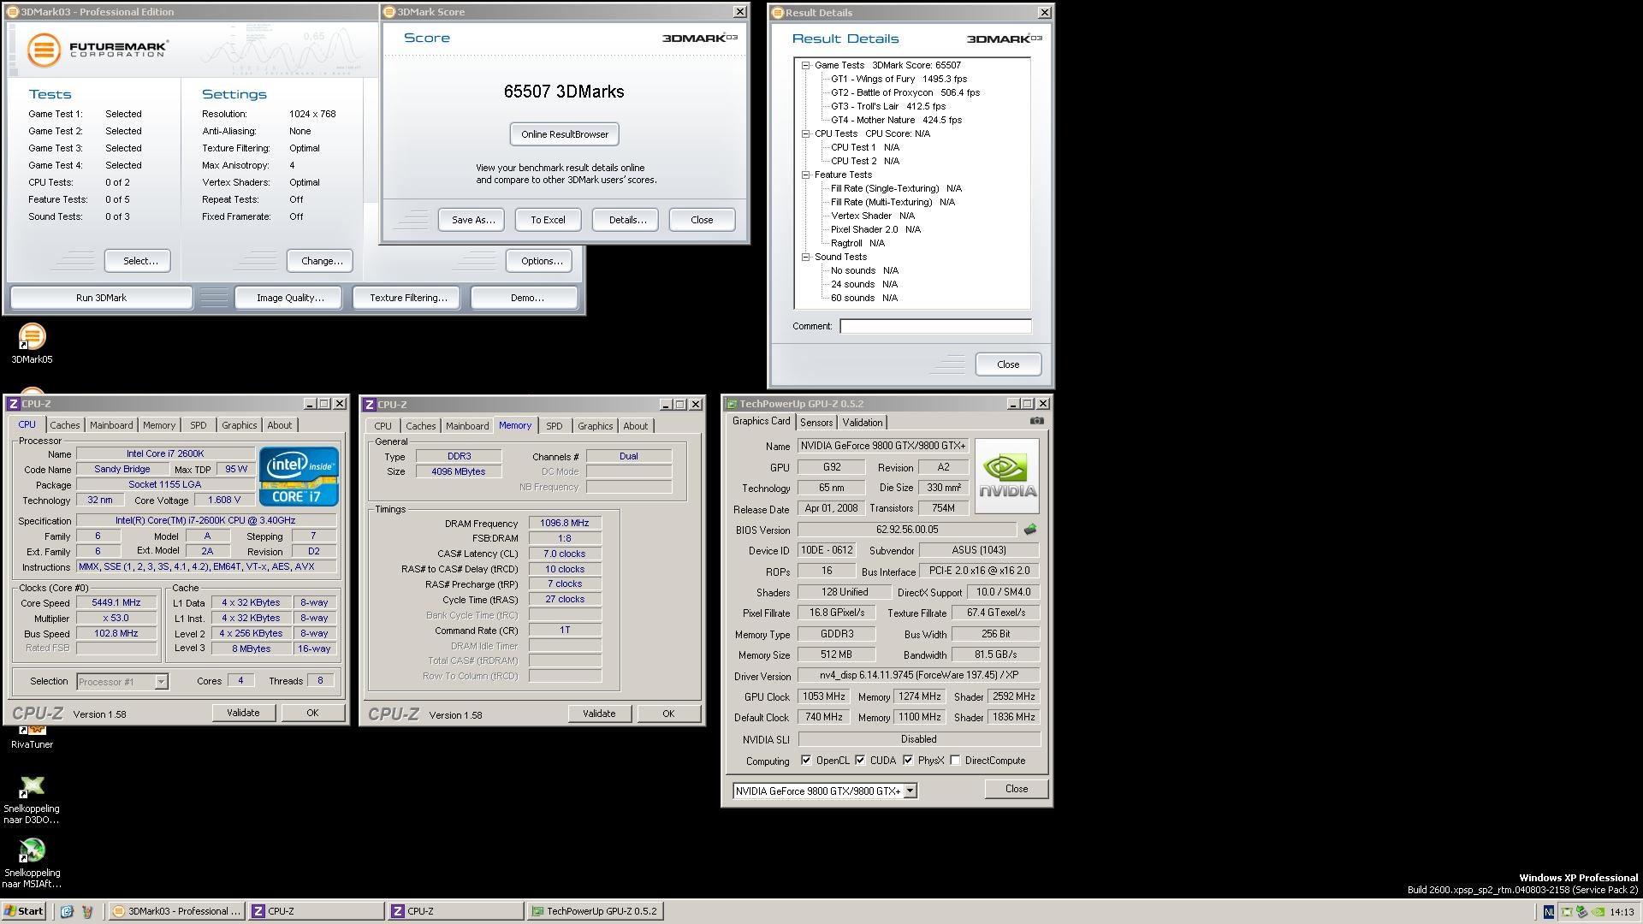Open the 3DMark05 desktop shortcut
This screenshot has height=924, width=1643.
coord(32,337)
